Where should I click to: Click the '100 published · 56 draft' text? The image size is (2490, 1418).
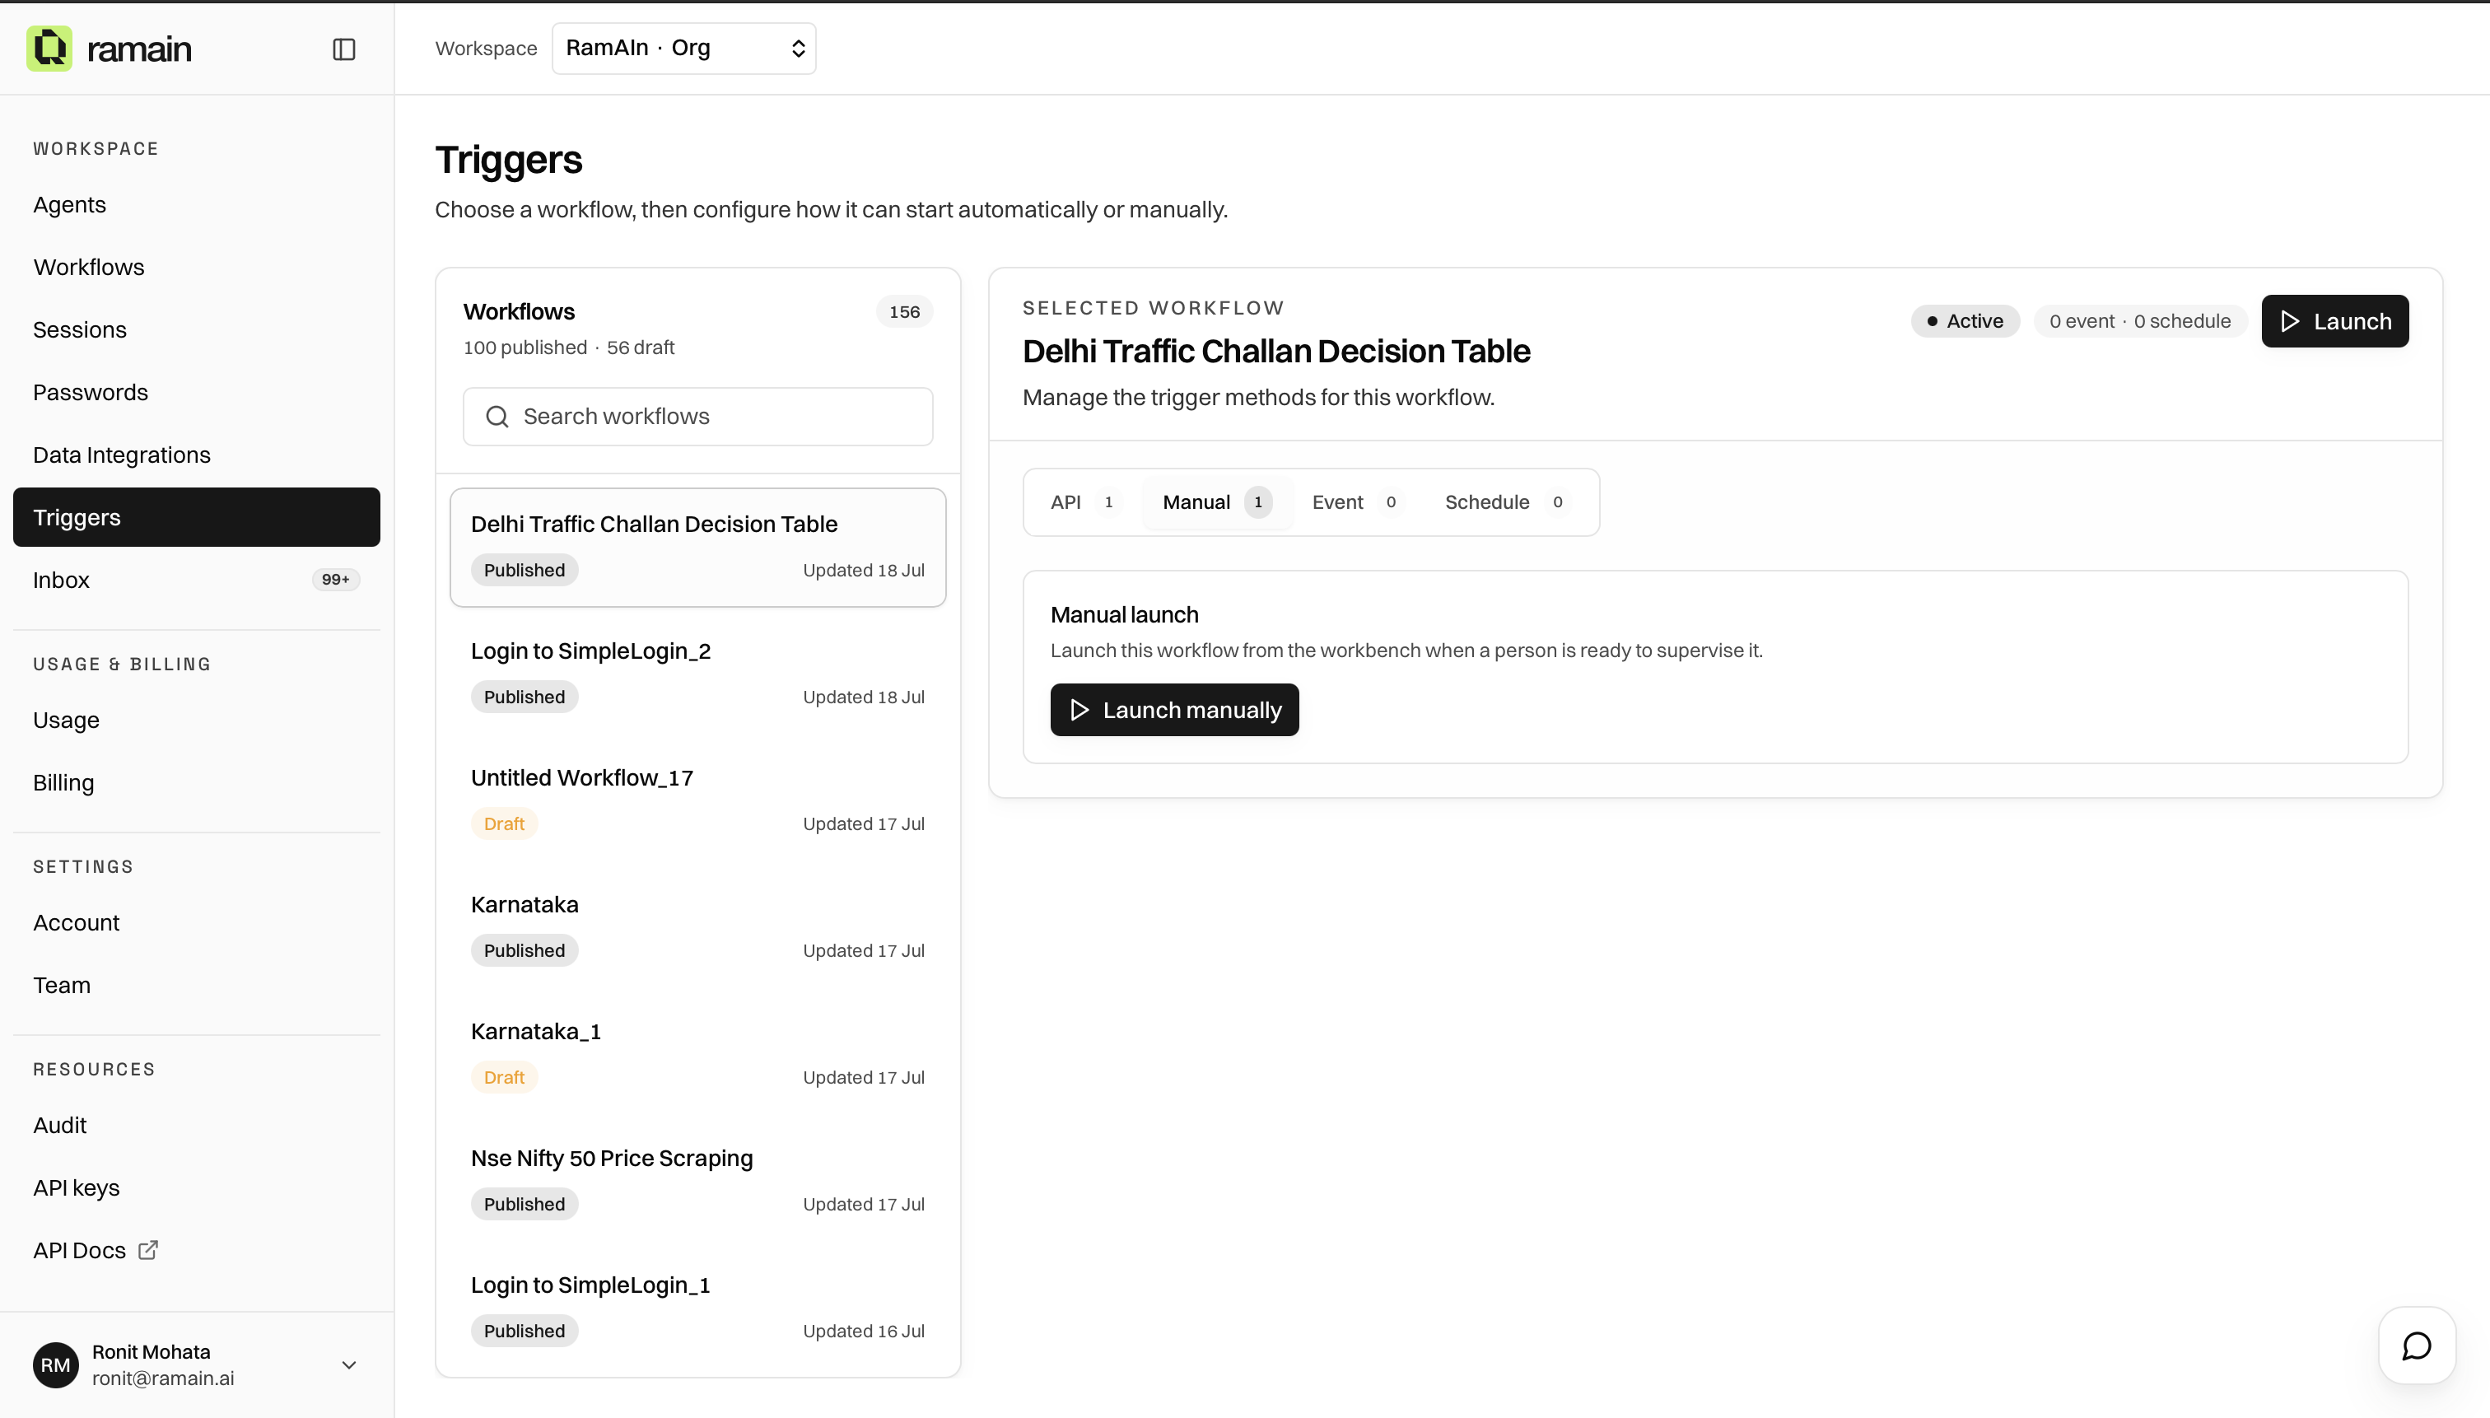click(569, 348)
